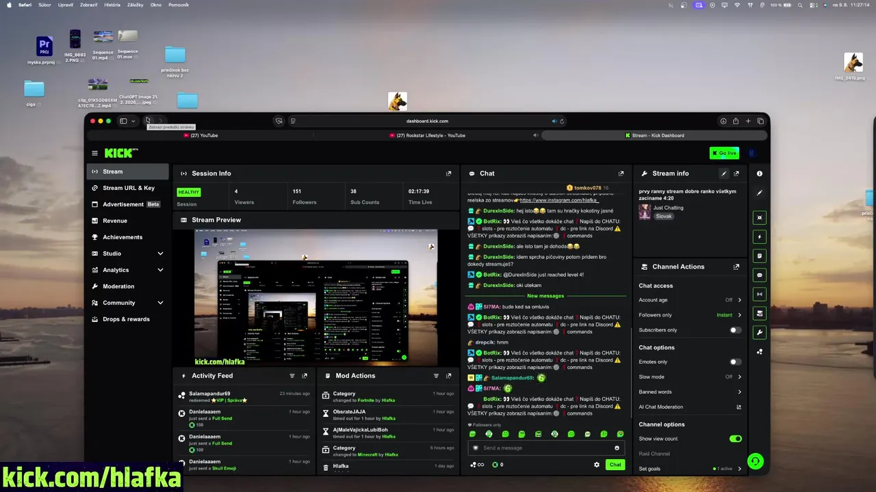Screen dimensions: 876x492
Task: Filter the Mod Actions list
Action: (436, 376)
